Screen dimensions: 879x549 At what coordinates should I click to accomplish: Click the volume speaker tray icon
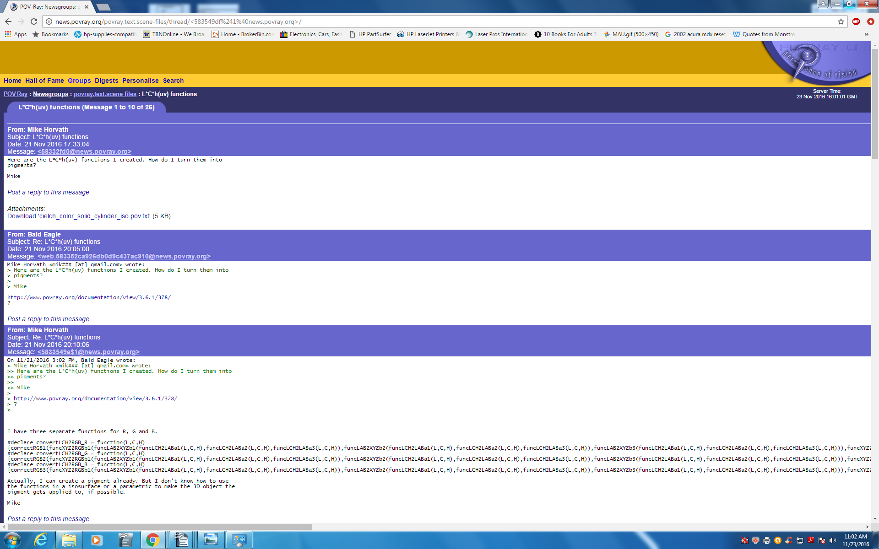(832, 541)
